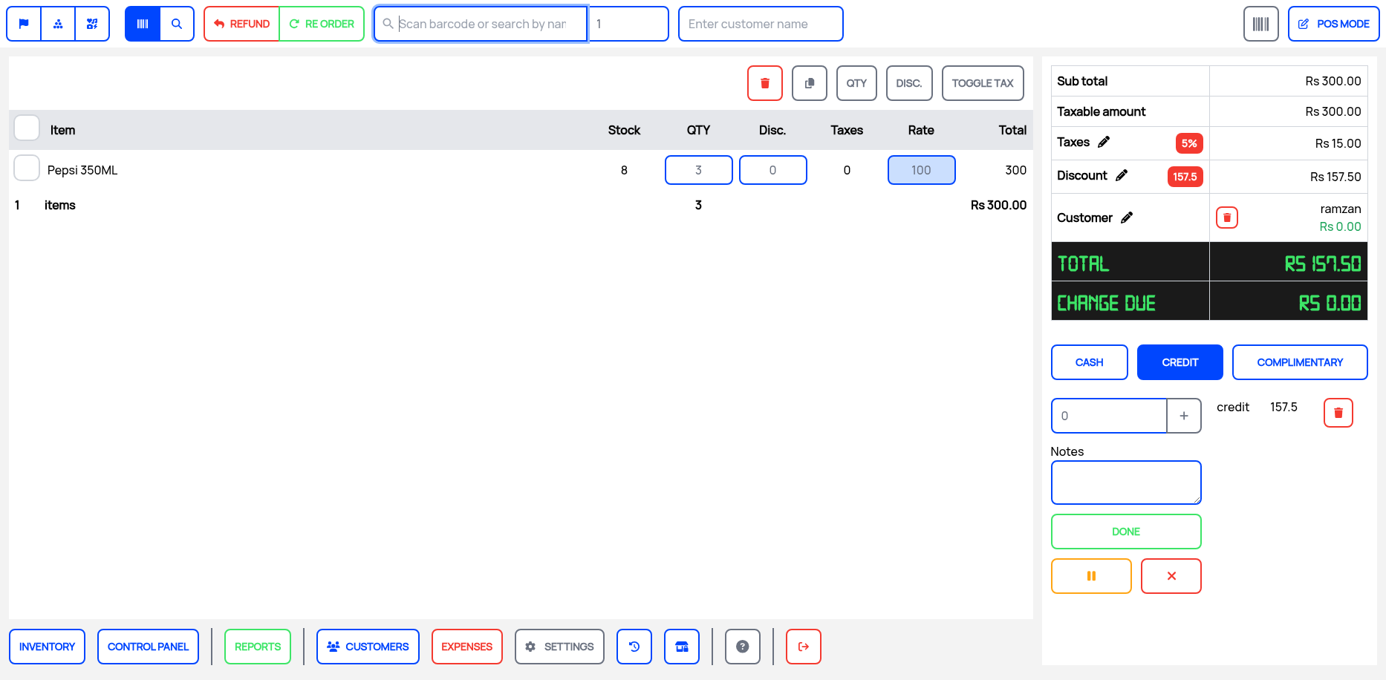Select CASH payment method
This screenshot has height=680, width=1386.
1090,362
